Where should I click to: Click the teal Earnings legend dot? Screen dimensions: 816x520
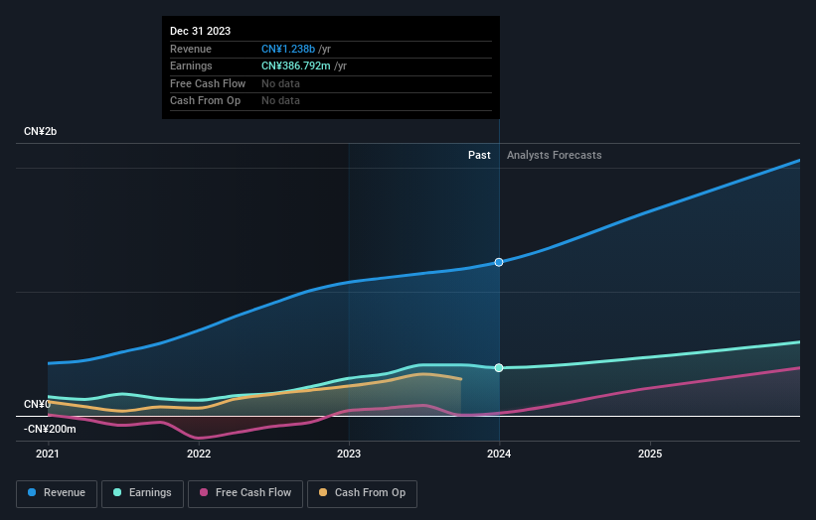[117, 492]
